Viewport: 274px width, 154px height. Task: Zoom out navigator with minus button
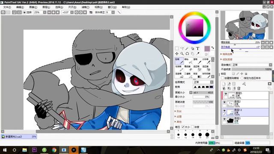coord(263,42)
